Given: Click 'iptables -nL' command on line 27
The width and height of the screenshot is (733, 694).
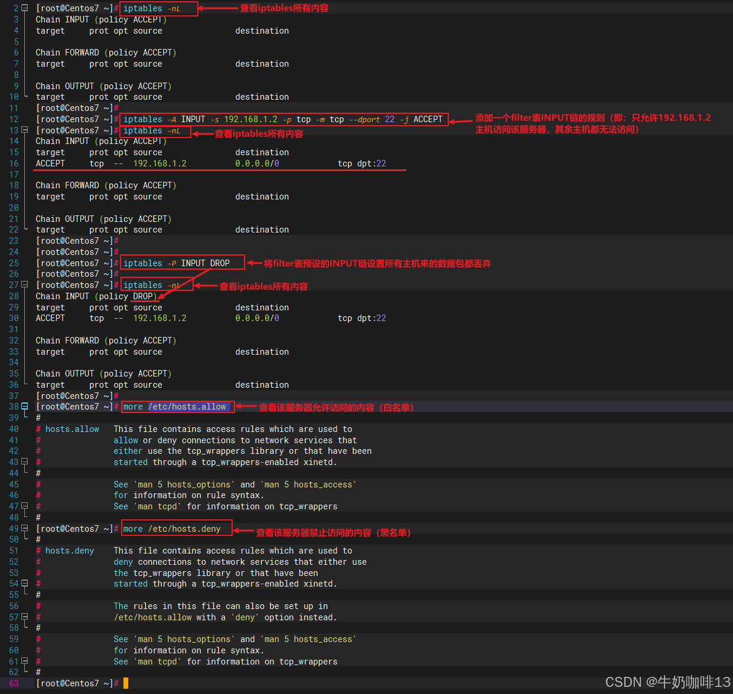Looking at the screenshot, I should pyautogui.click(x=152, y=285).
